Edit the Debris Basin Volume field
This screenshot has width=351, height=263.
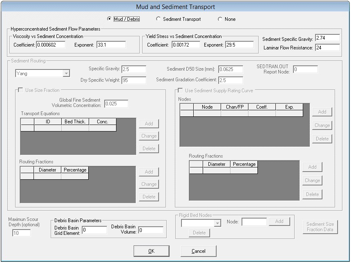click(150, 230)
